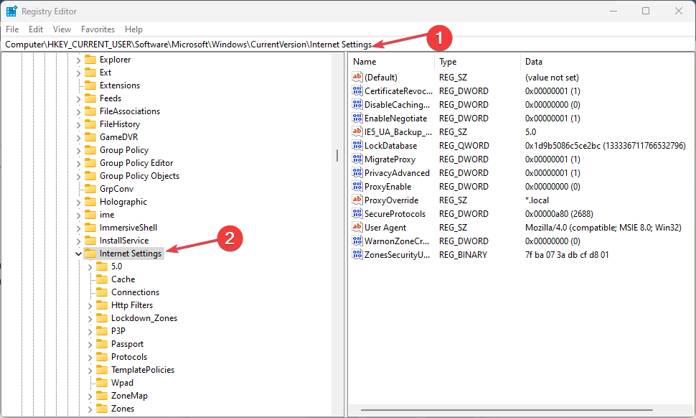Click the ZonesSecurityUpgrade binary value icon

(x=357, y=254)
